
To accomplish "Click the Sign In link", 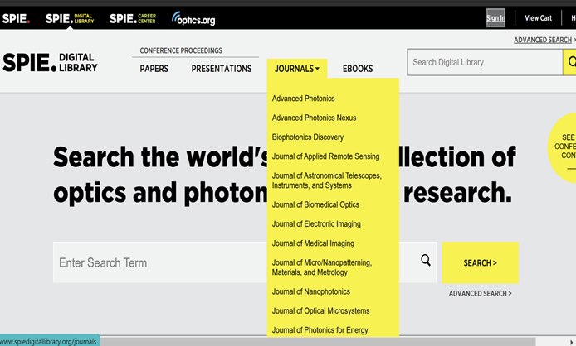I will pos(495,18).
